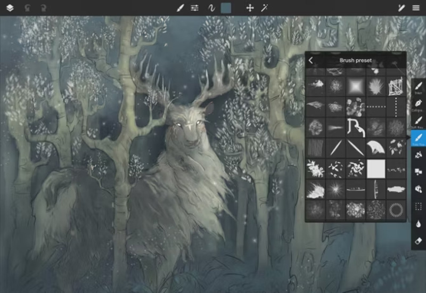Viewport: 426px width, 293px height.
Task: Open brush settings sliders icon
Action: point(194,8)
